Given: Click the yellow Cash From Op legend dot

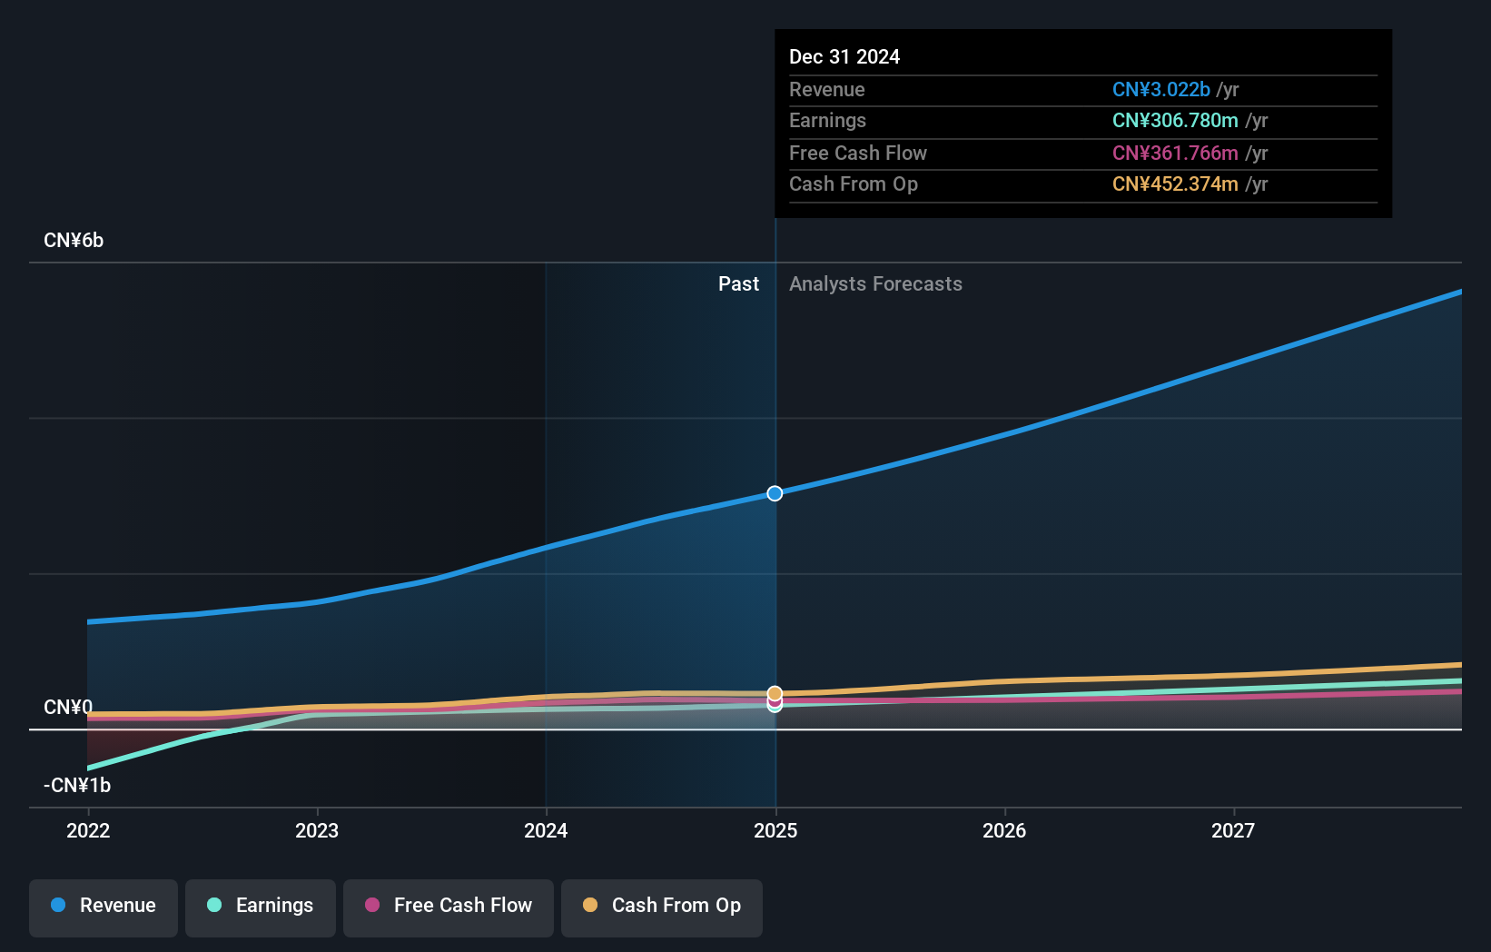Looking at the screenshot, I should click(590, 905).
